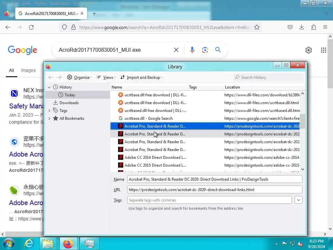The image size is (333, 250).
Task: Click the volume tray icon
Action: click(300, 244)
